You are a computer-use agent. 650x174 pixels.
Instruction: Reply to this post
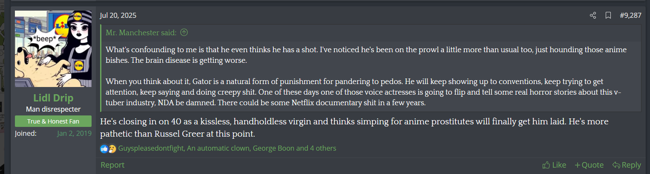(x=626, y=165)
